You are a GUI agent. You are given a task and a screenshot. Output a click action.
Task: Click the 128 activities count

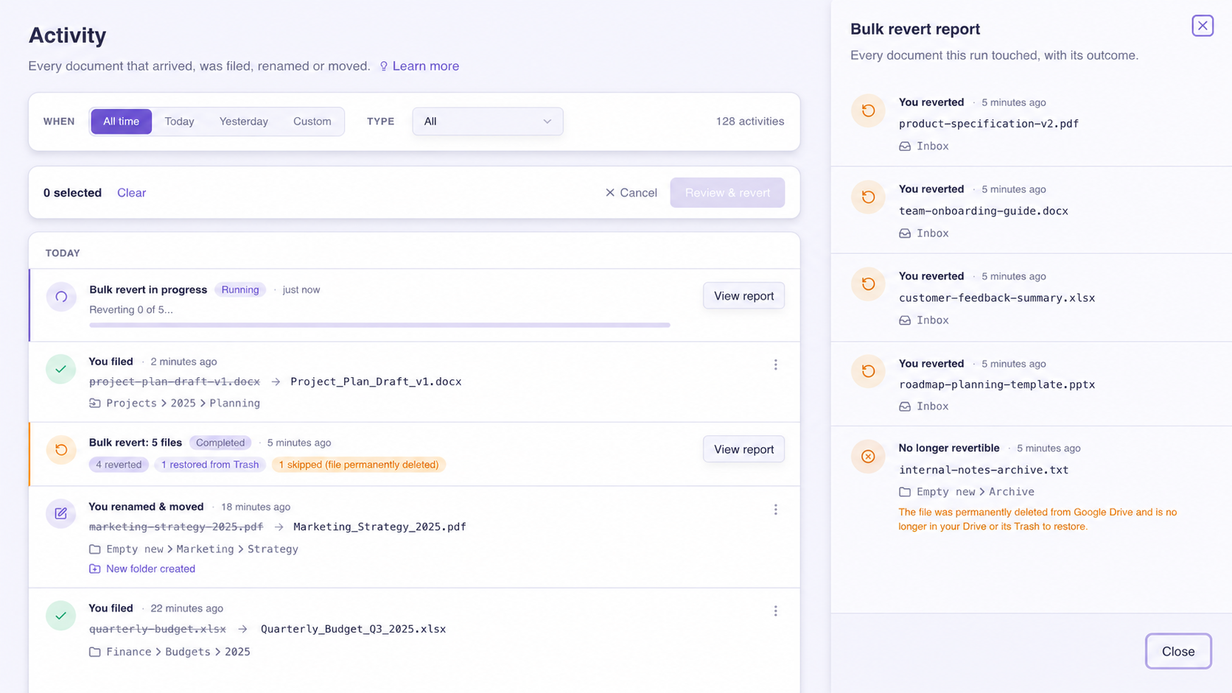750,122
